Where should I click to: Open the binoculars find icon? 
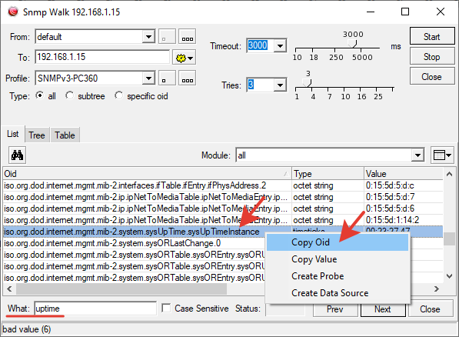click(17, 155)
